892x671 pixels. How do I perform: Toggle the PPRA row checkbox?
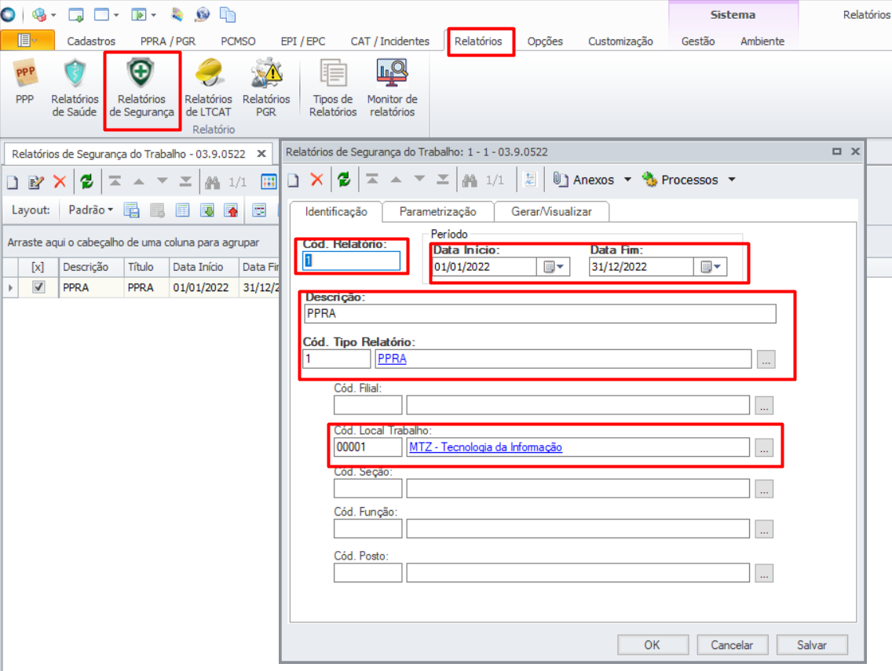point(38,287)
